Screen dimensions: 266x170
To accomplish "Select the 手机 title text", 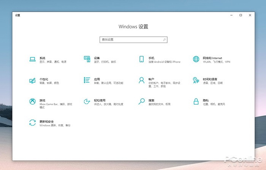I will click(151, 58).
